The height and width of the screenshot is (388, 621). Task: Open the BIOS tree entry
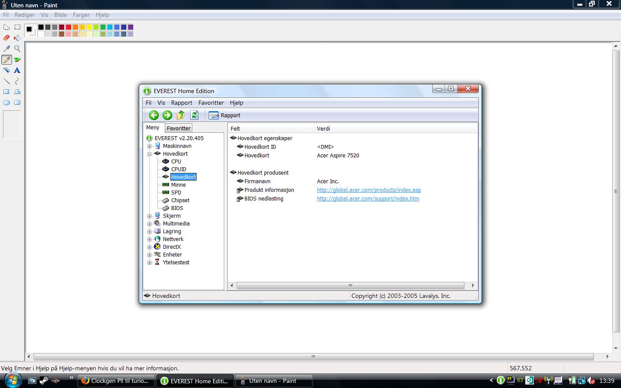point(177,208)
